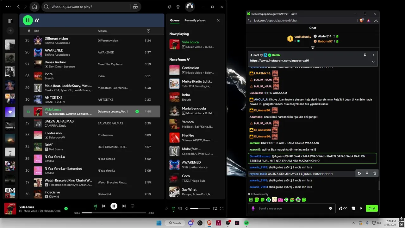Screen dimensions: 405x228
Task: Expand Your Library sidebar
Action: click(10, 21)
